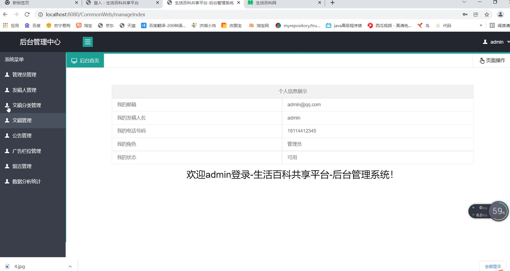Viewport: 510px width, 271px height.
Task: Click the browser forward arrow
Action: (16, 14)
